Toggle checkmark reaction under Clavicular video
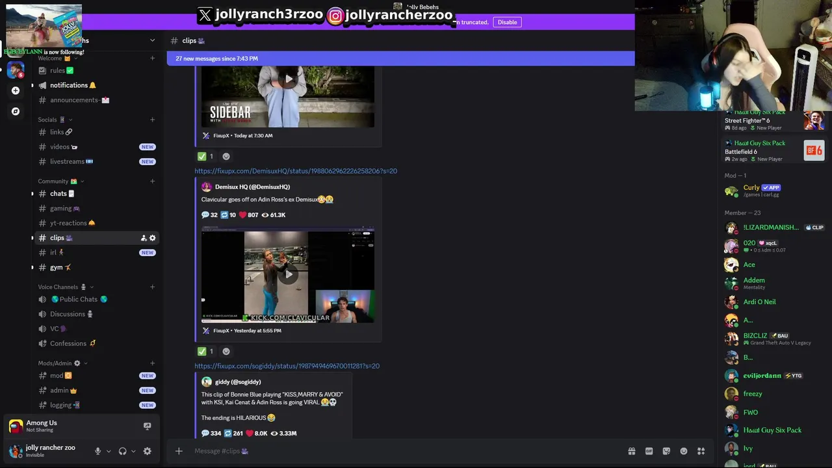Viewport: 832px width, 468px height. coord(205,351)
